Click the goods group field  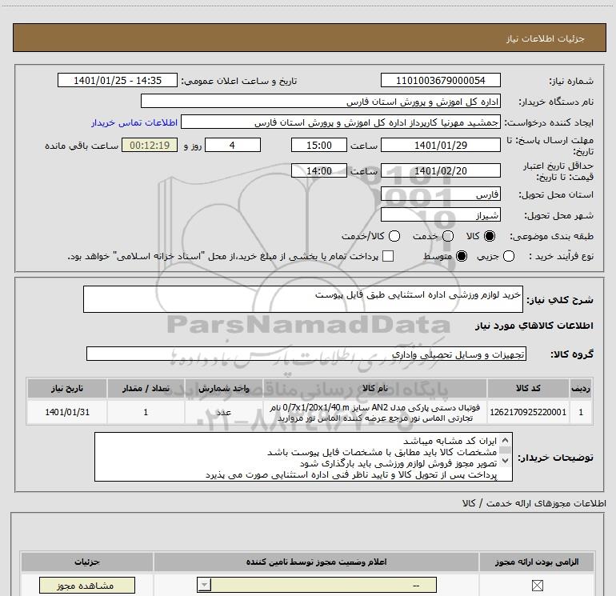click(306, 354)
